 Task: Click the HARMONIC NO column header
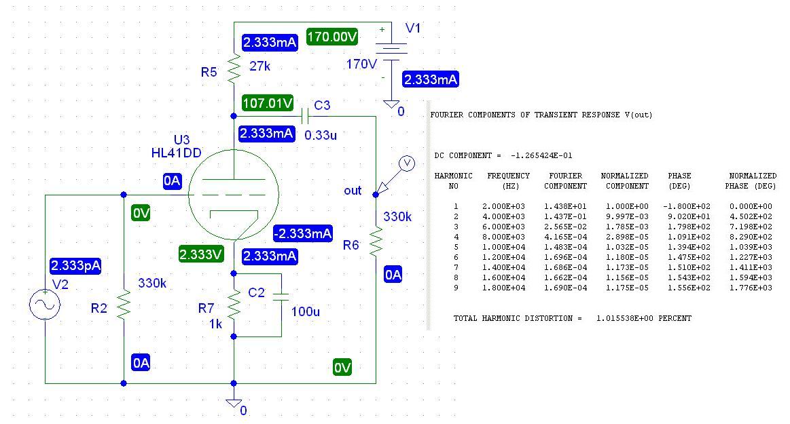(x=454, y=181)
